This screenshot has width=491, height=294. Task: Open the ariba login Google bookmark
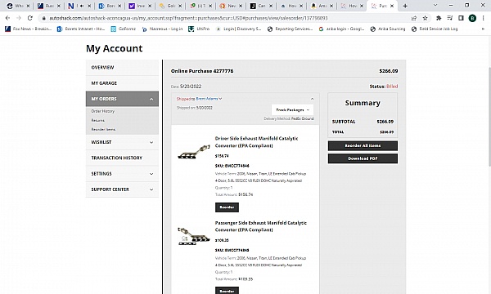tap(341, 29)
